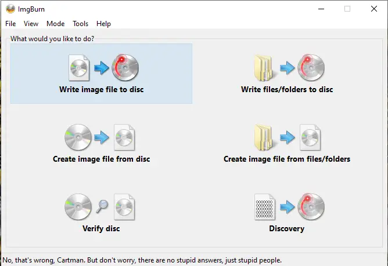
Task: Click image file icon above Verify disc
Action: click(124, 207)
